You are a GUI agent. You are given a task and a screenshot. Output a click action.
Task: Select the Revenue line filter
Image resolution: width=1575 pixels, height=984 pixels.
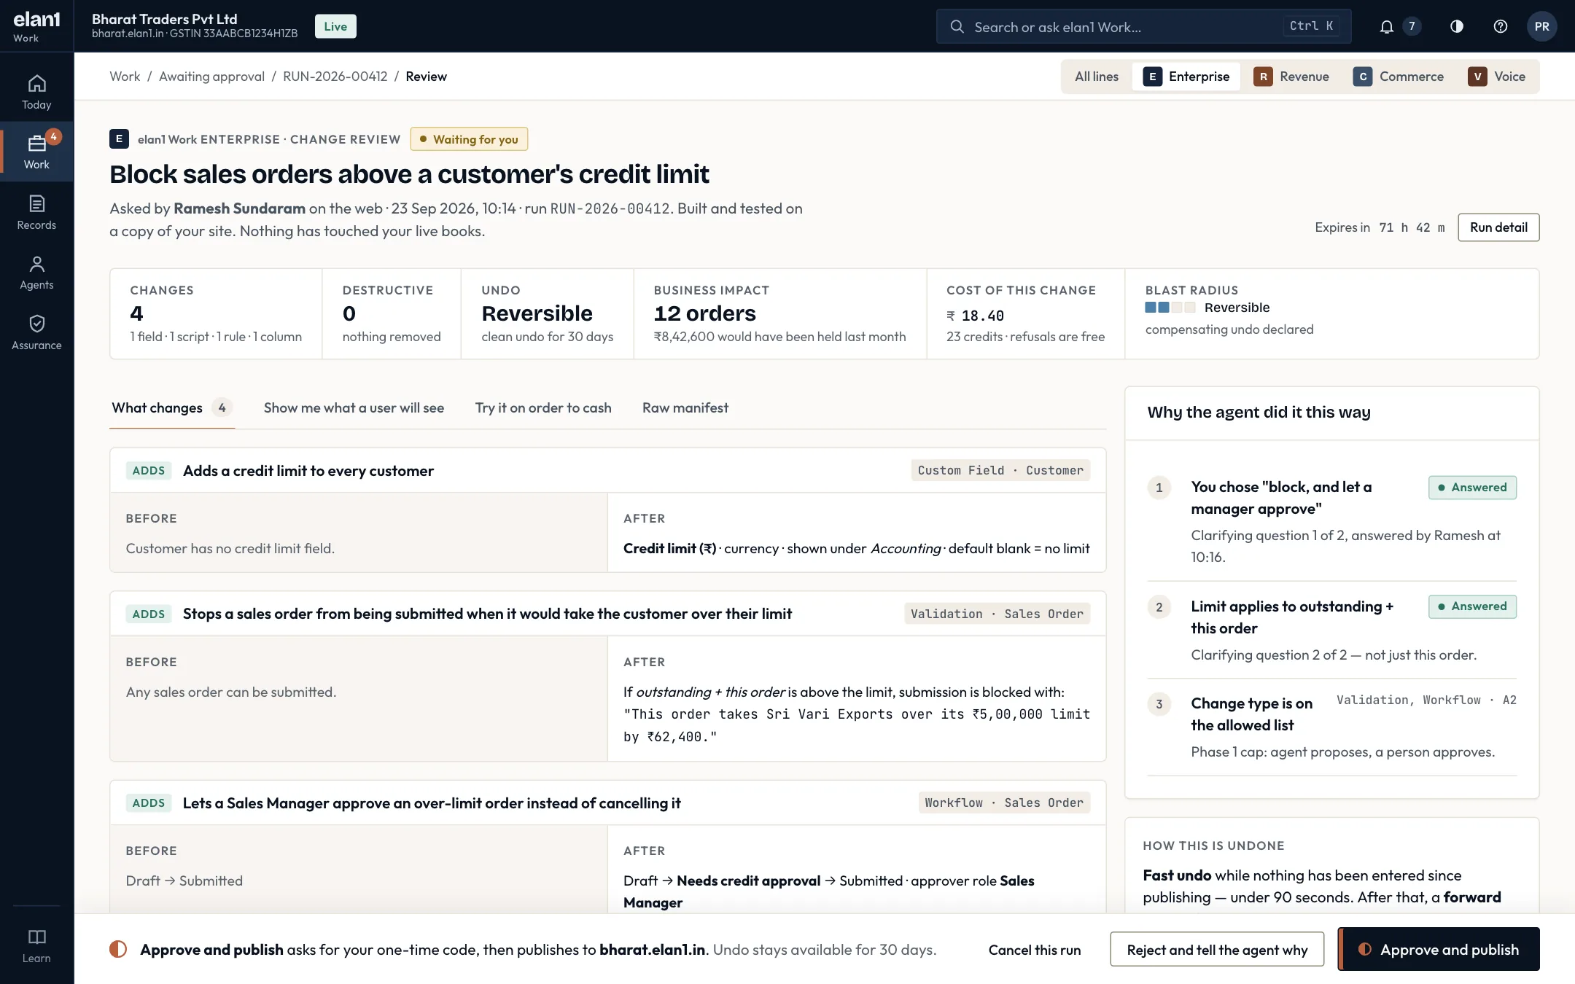point(1291,77)
